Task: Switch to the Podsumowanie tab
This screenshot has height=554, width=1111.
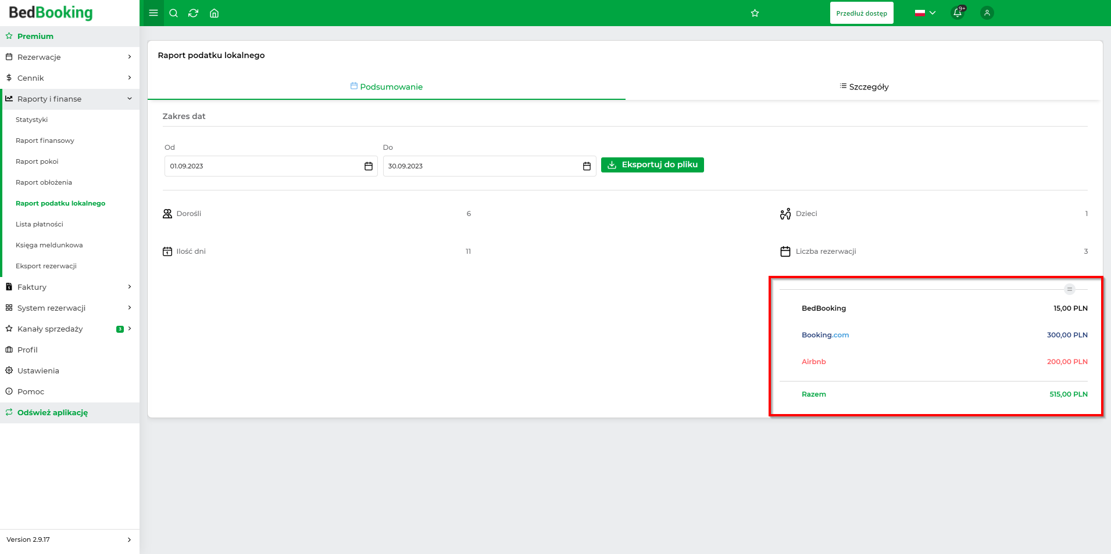Action: 387,87
